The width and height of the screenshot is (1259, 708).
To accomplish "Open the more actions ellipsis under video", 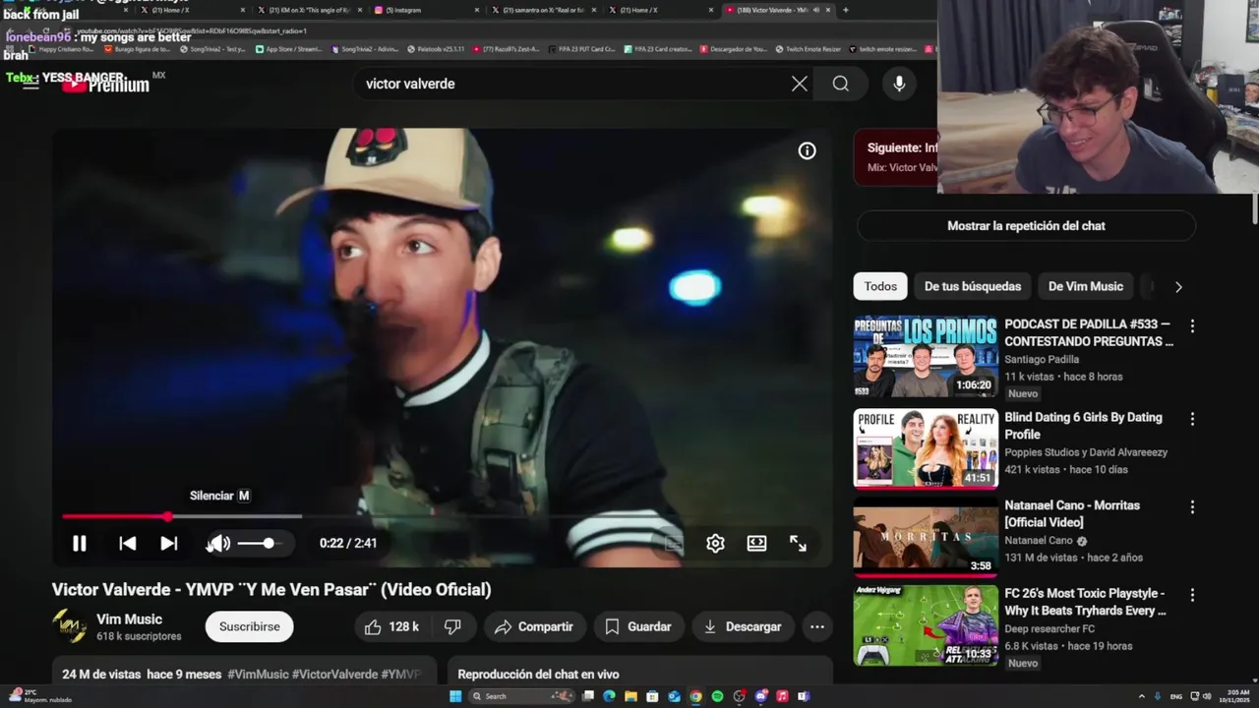I will tap(817, 626).
